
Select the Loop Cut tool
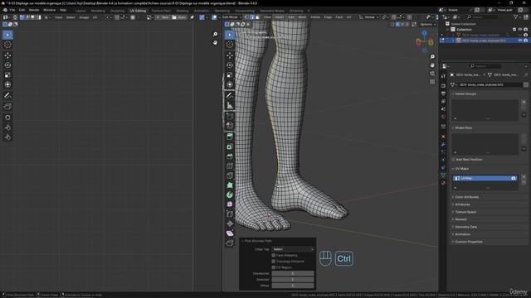(x=230, y=166)
